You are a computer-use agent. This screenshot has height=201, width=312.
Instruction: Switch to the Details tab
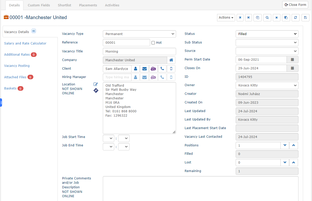click(14, 5)
